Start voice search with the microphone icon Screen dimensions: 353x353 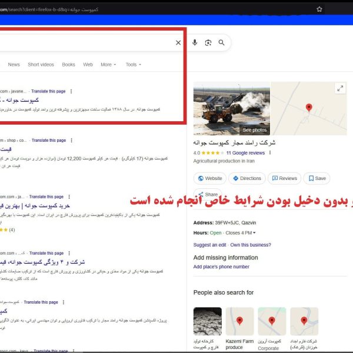pos(195,42)
